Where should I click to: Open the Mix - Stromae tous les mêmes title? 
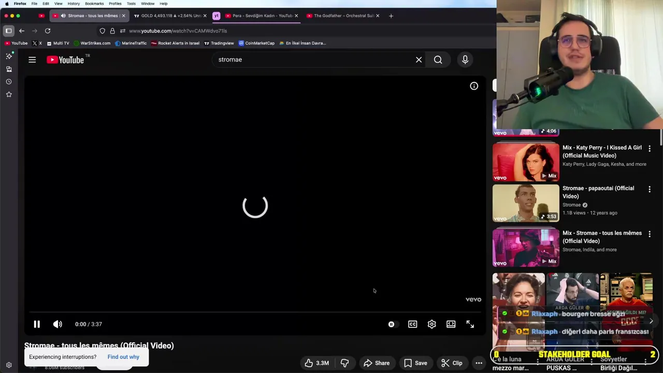(x=602, y=237)
